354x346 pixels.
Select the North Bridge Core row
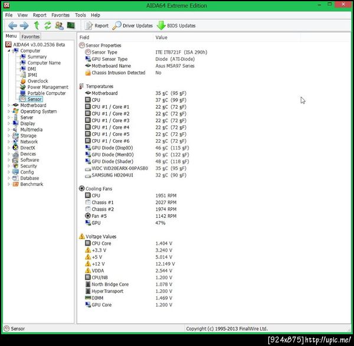pos(129,285)
